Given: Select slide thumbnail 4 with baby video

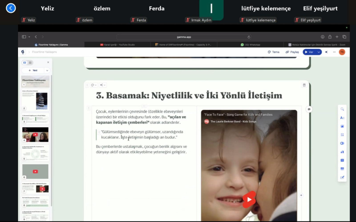Looking at the screenshot, I should coord(36,134).
